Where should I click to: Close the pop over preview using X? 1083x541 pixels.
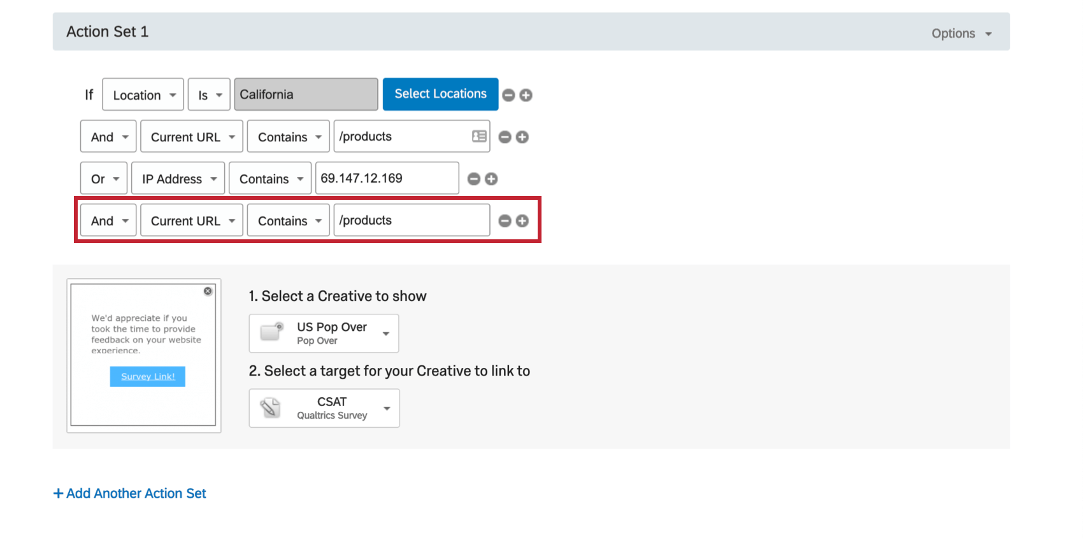pyautogui.click(x=208, y=291)
